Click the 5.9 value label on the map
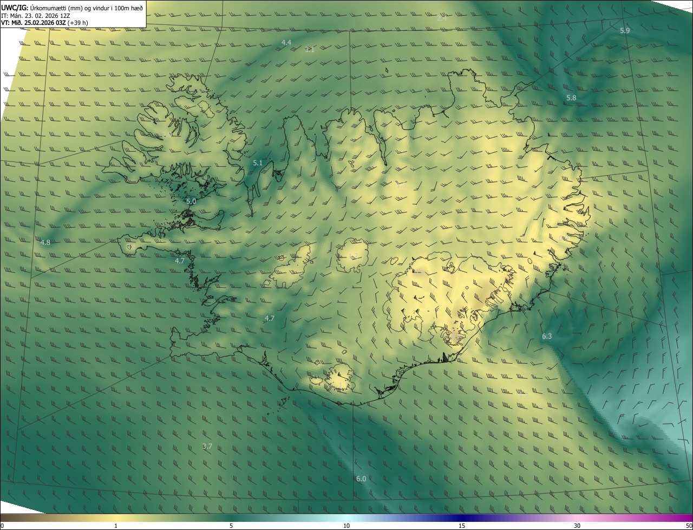693x530 pixels. coord(625,31)
